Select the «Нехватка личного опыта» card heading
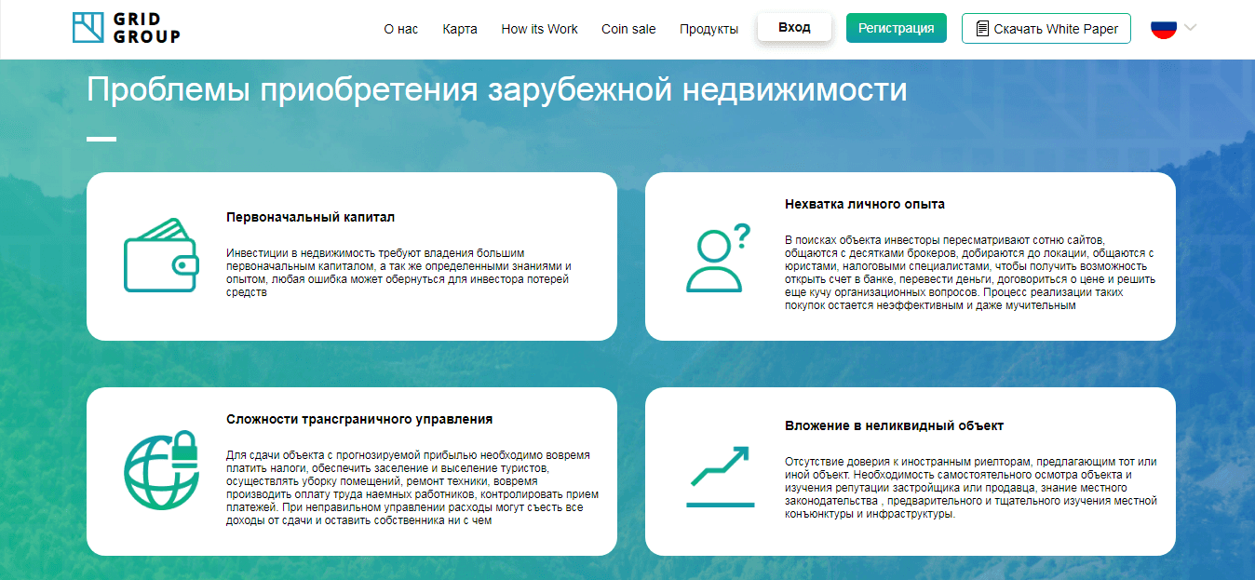Screen dimensions: 1255x580 pyautogui.click(x=864, y=204)
